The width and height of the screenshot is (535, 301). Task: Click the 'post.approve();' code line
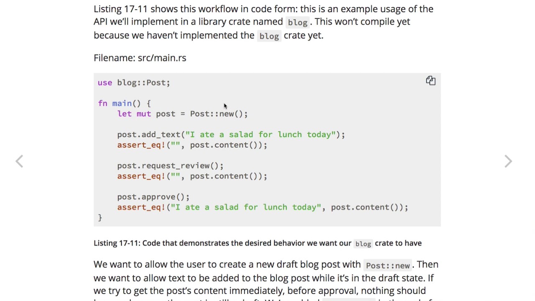(x=153, y=197)
